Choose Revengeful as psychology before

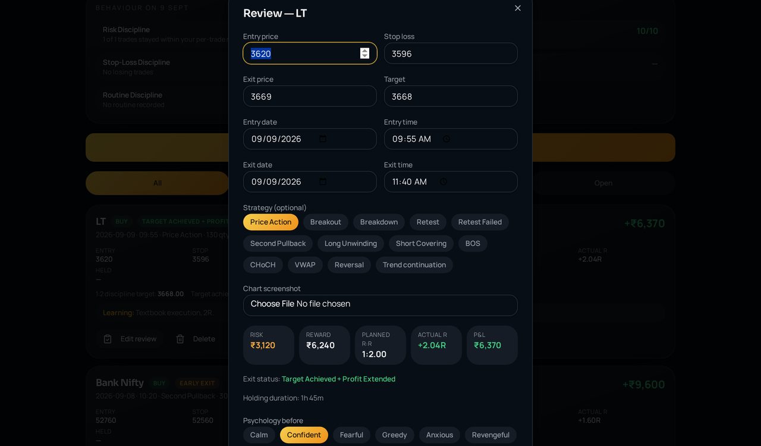pyautogui.click(x=490, y=435)
